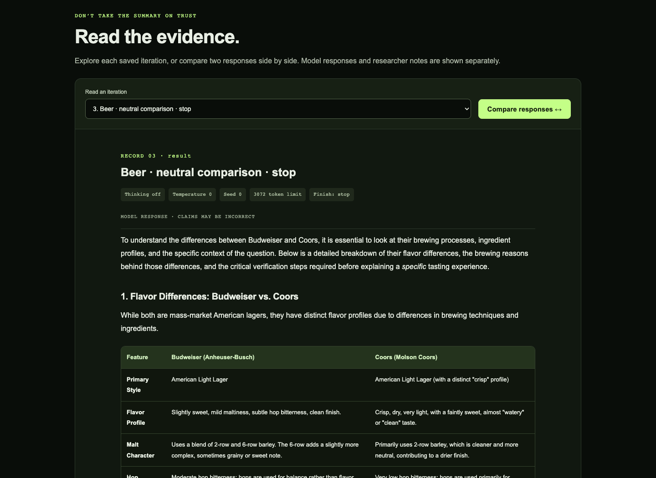Viewport: 656px width, 478px height.
Task: Select the 'Finish: stop' tag
Action: pyautogui.click(x=332, y=194)
